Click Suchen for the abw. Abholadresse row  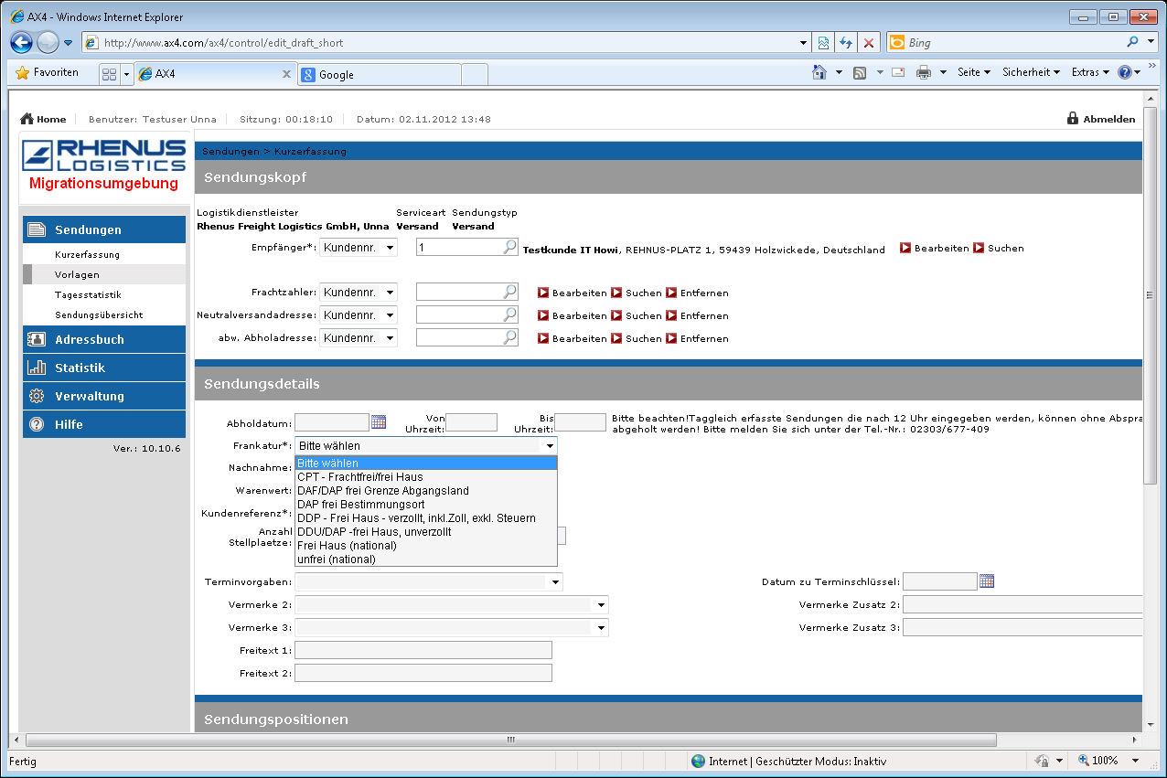click(x=636, y=339)
